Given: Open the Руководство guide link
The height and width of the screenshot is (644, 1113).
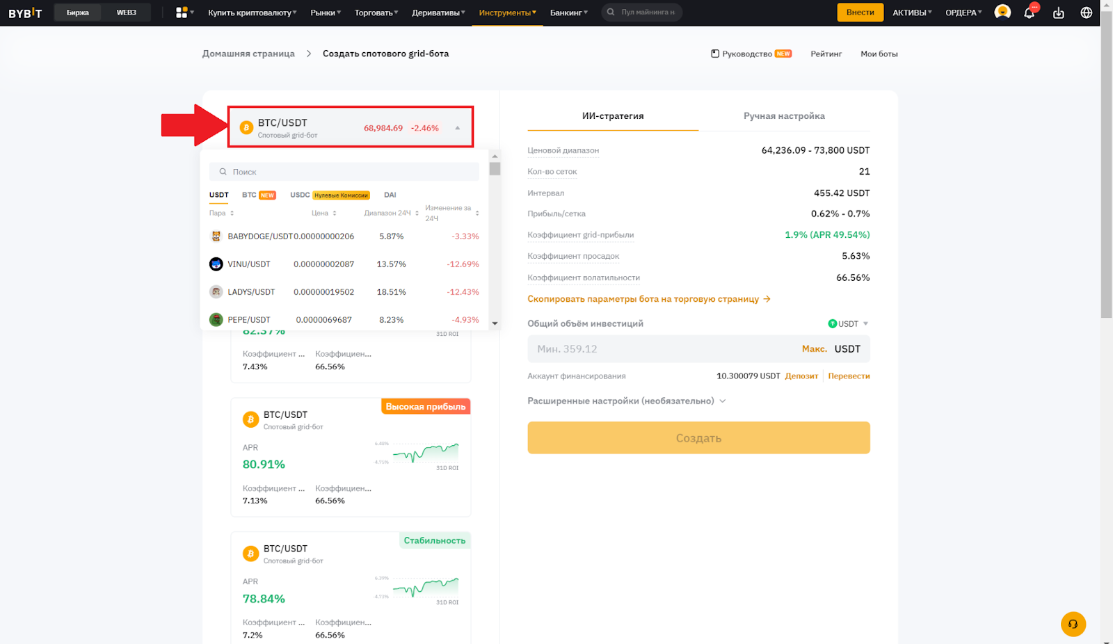Looking at the screenshot, I should coord(751,54).
